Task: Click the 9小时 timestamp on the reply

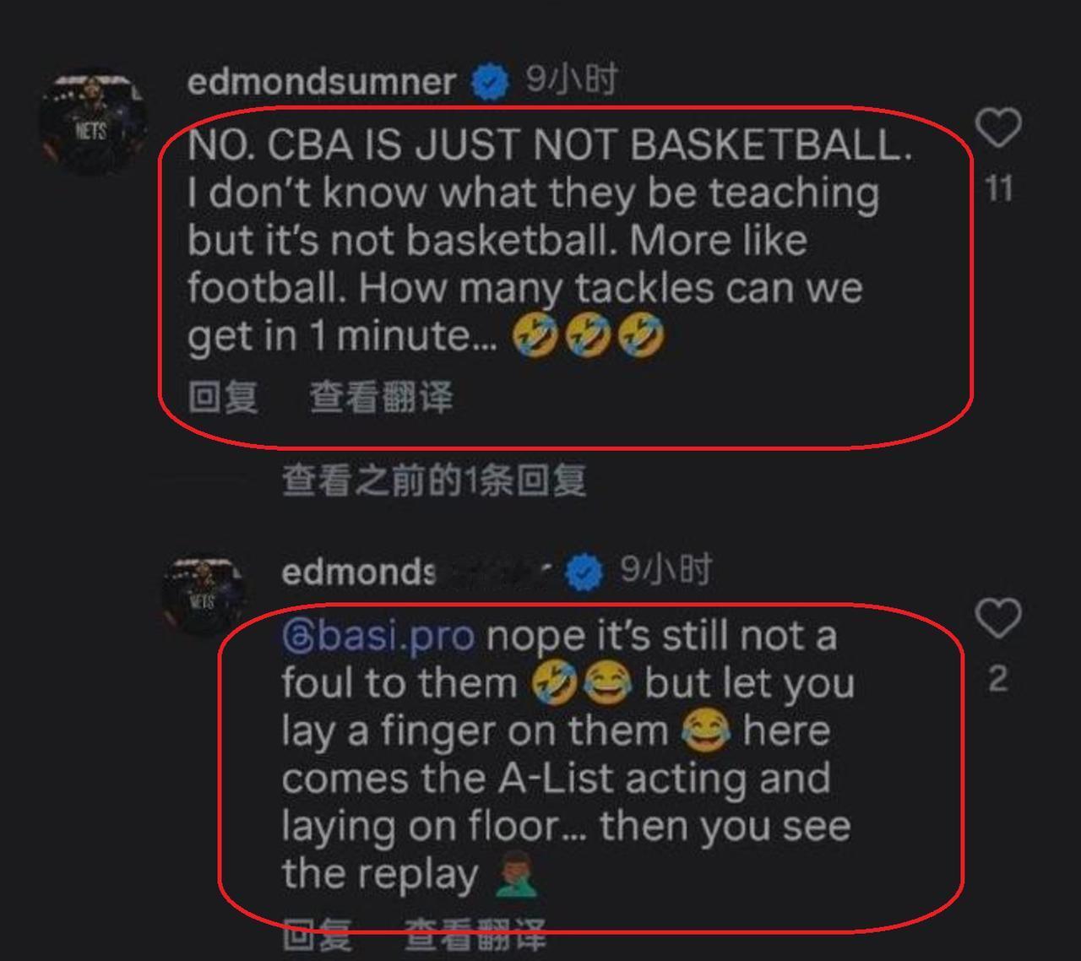Action: pos(666,570)
